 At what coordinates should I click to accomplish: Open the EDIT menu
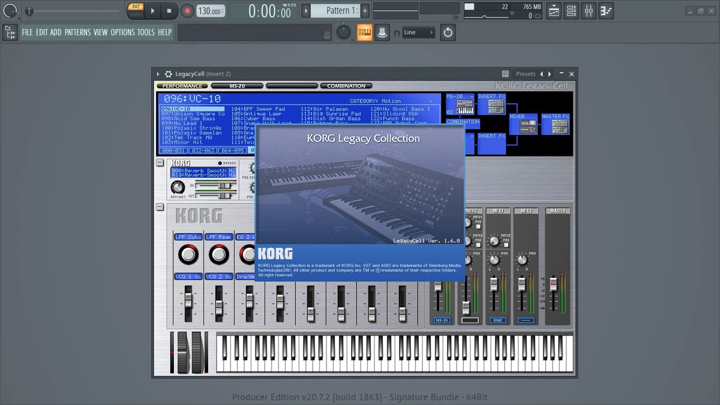point(41,32)
